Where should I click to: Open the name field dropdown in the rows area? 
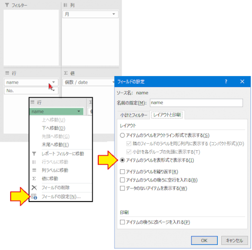tap(53, 82)
